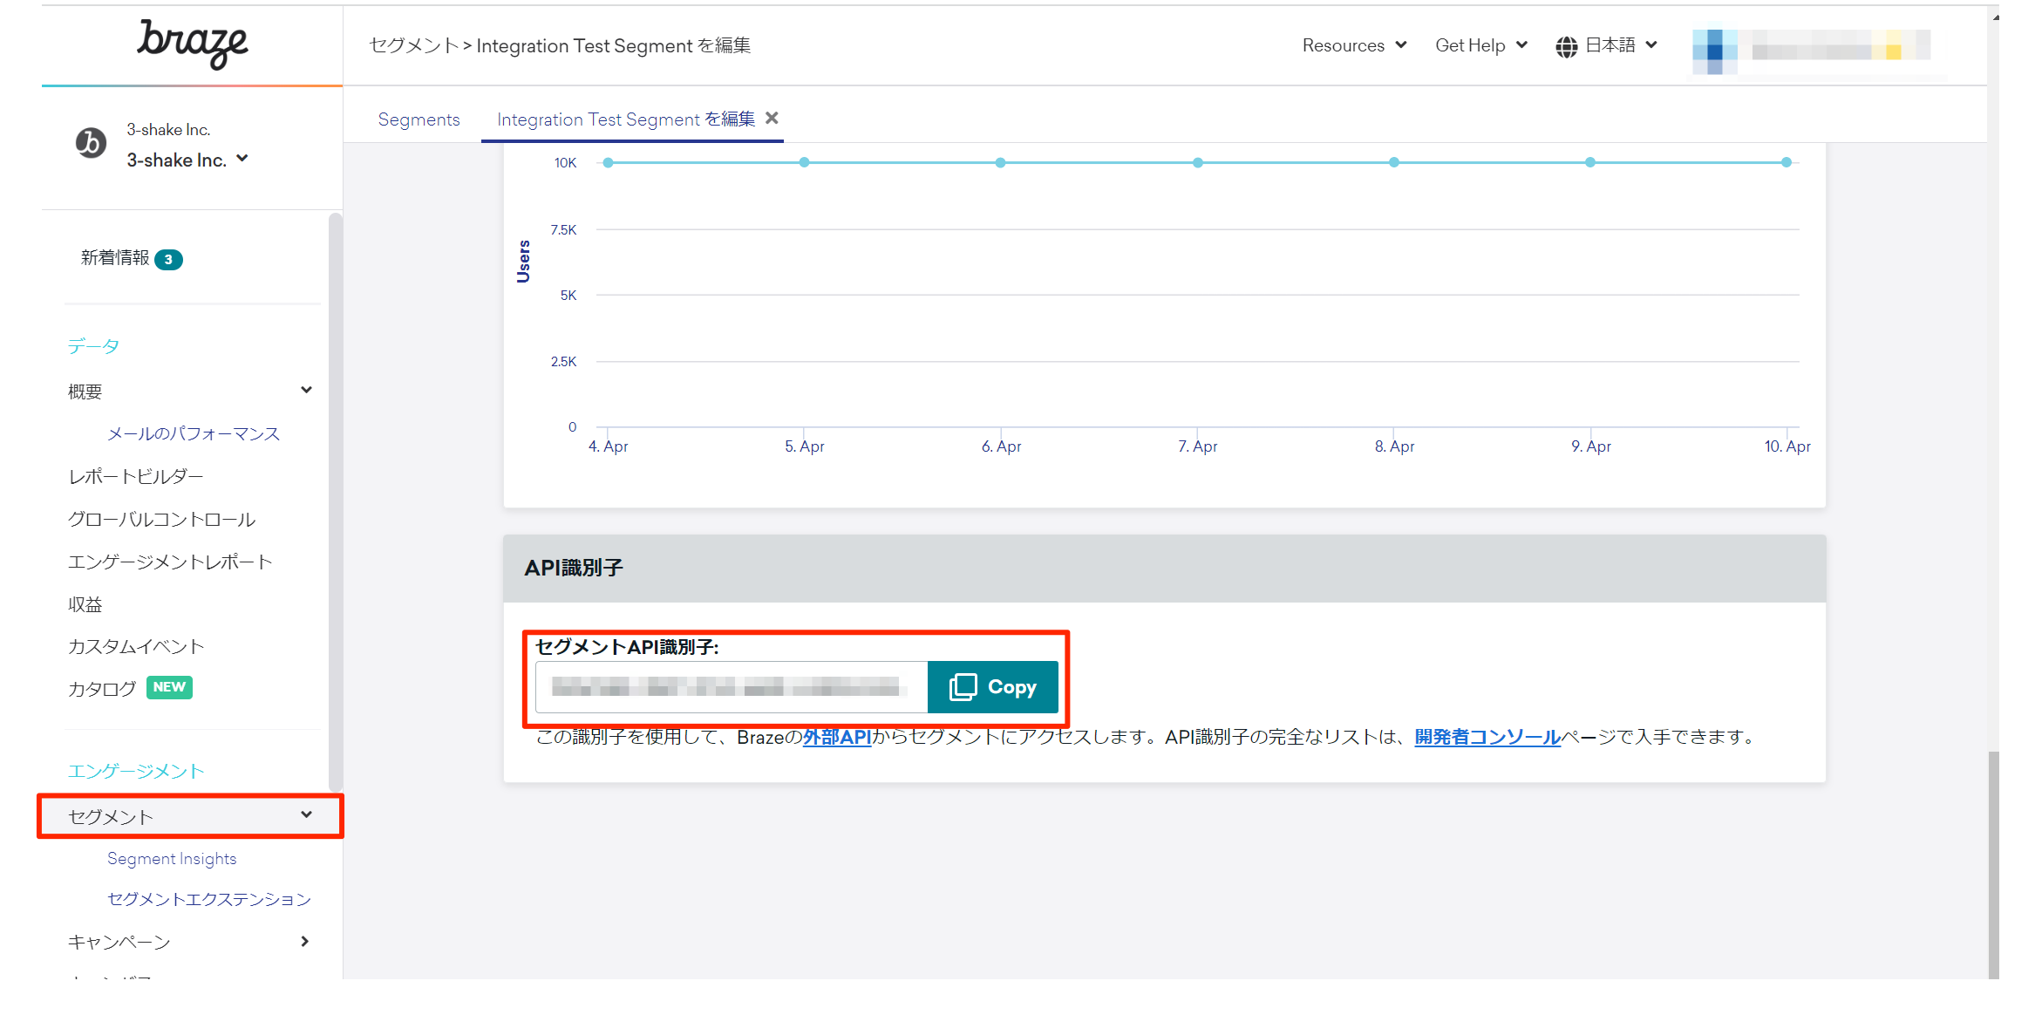Click the 9. Apr data point
Screen dimensions: 2035x1015
pos(1589,162)
